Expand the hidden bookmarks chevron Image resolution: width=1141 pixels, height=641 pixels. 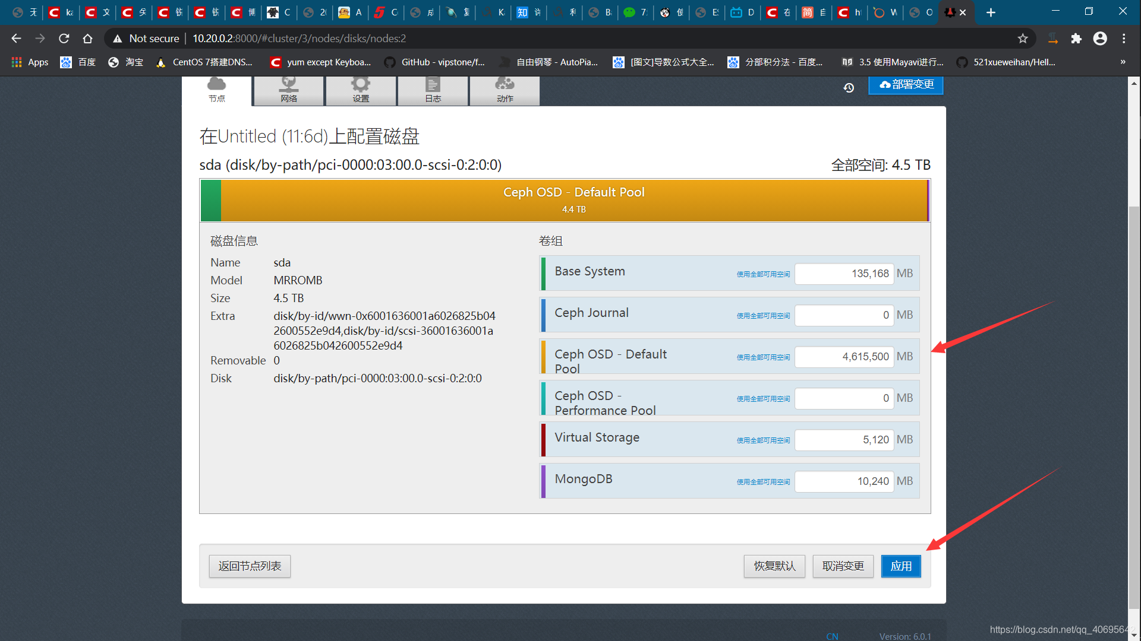1123,62
